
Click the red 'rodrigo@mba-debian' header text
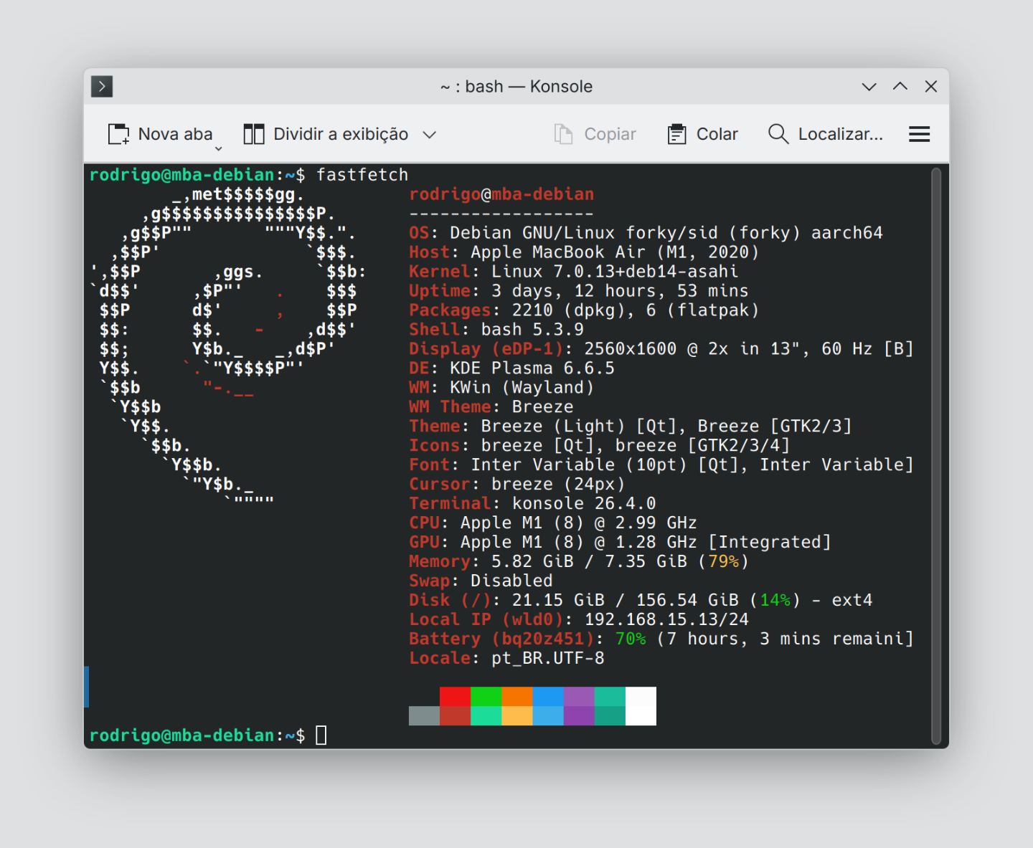pos(501,194)
